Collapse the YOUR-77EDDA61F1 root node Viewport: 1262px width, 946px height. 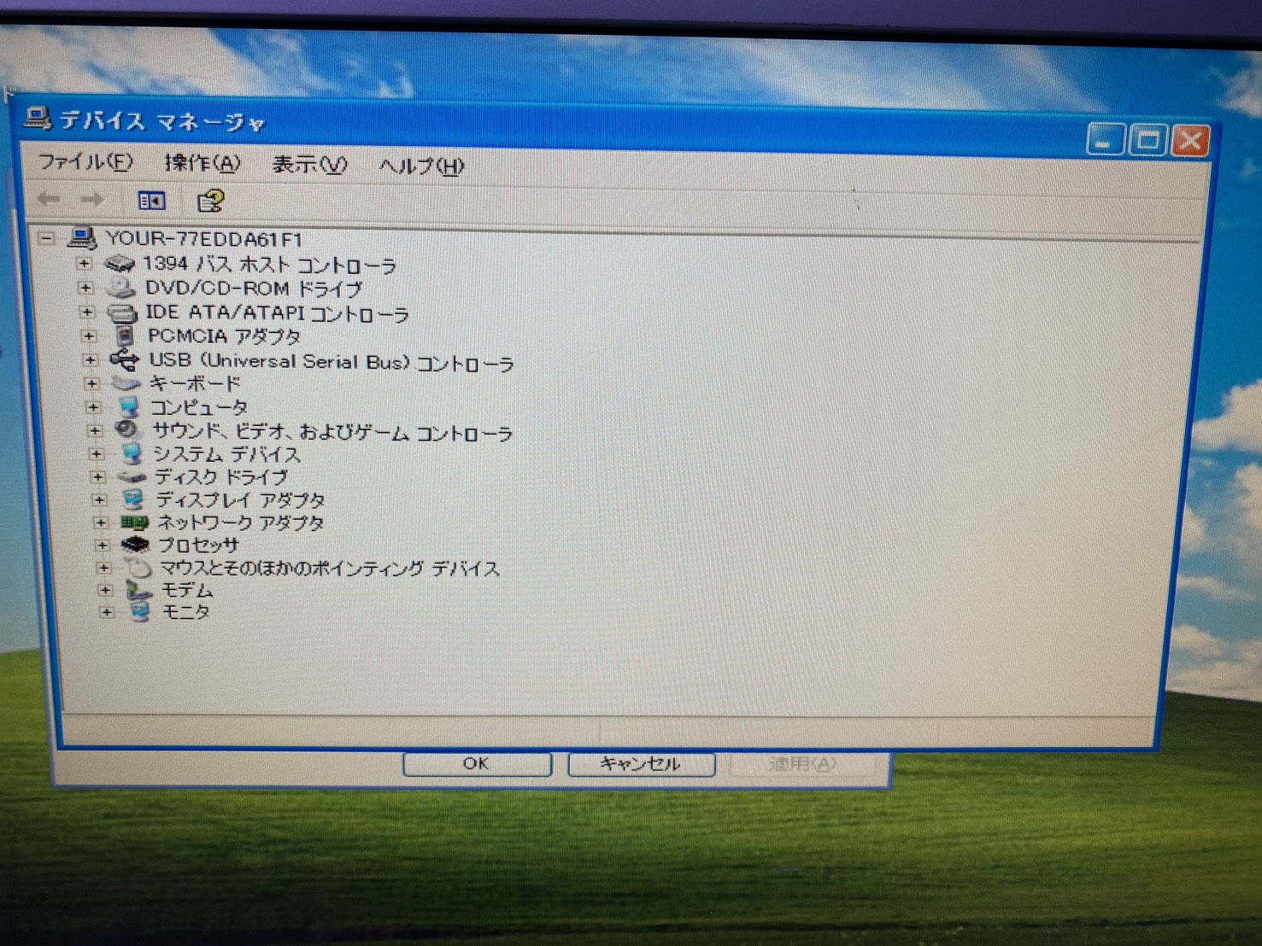[47, 238]
